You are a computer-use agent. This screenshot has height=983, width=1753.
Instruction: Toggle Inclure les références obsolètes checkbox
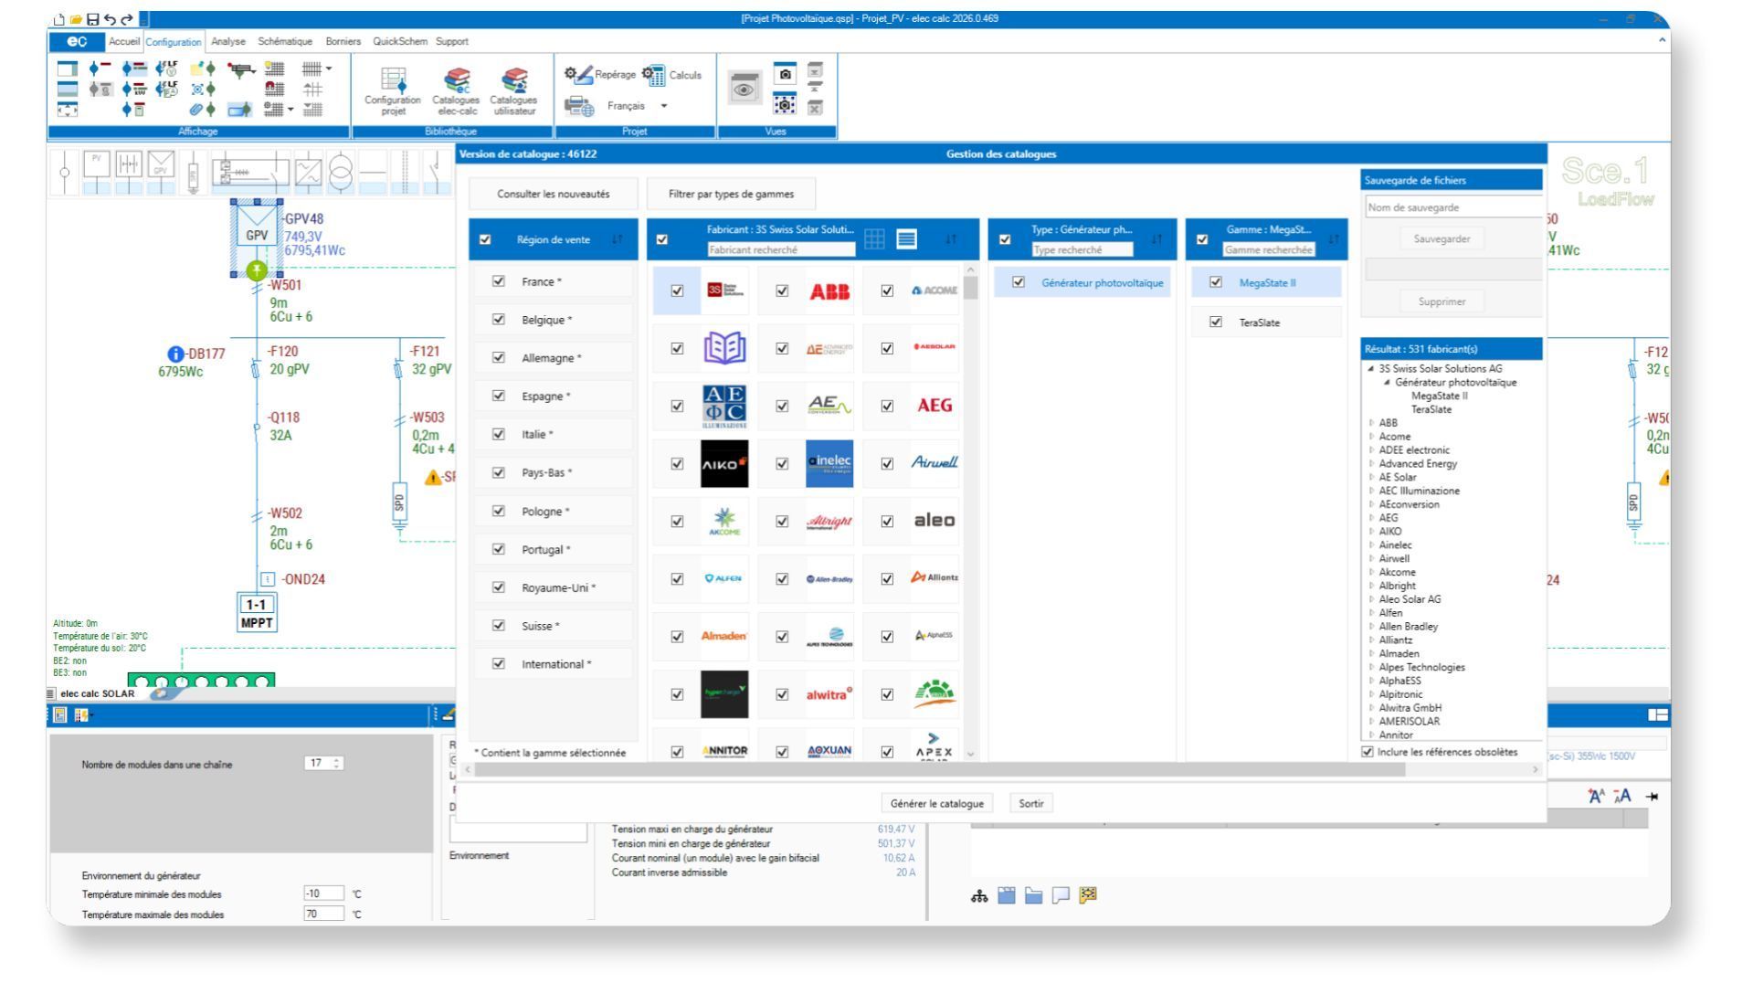point(1368,752)
